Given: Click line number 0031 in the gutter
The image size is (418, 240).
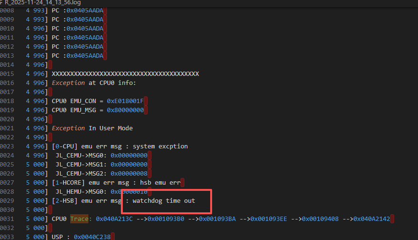Looking at the screenshot, I should coord(7,219).
